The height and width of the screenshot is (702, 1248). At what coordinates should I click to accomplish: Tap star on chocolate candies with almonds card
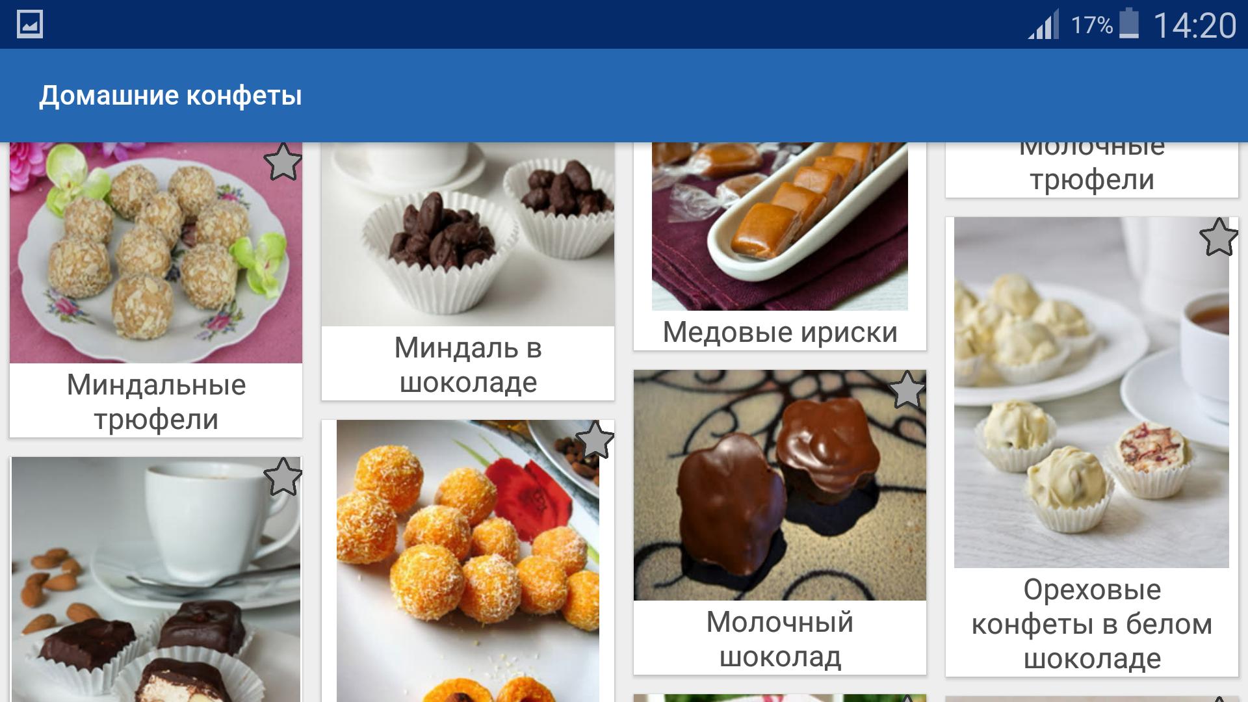click(283, 476)
